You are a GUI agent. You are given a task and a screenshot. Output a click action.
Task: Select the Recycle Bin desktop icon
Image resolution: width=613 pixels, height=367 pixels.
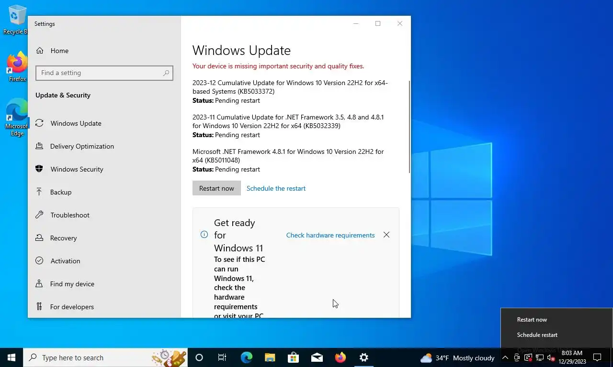(x=17, y=20)
